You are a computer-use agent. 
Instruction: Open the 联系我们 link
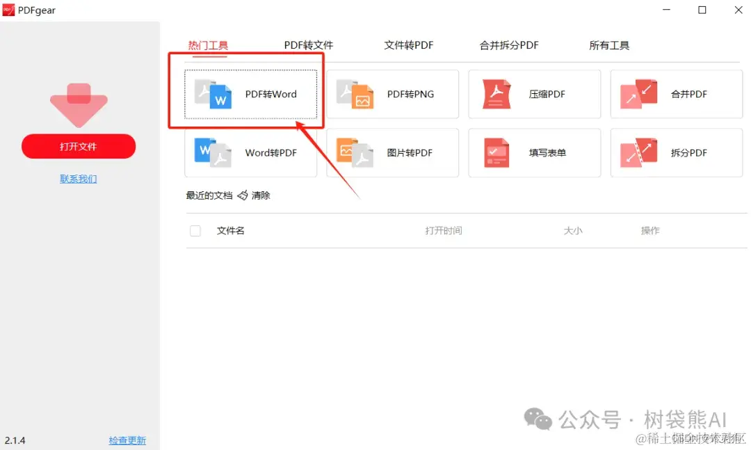[x=78, y=179]
